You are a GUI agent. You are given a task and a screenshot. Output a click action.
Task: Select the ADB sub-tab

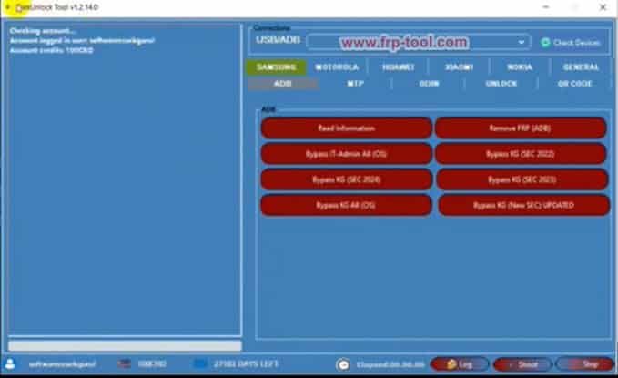click(282, 84)
